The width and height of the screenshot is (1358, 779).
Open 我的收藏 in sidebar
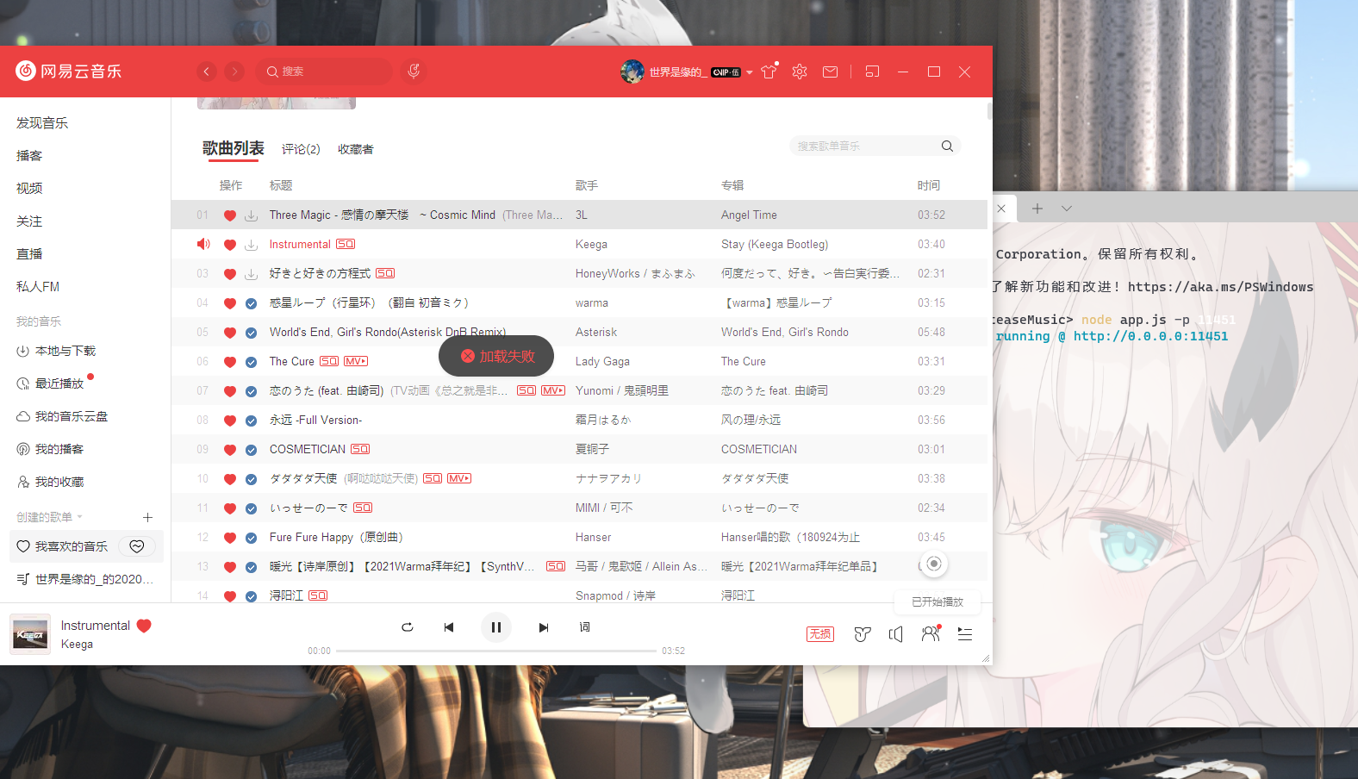point(51,482)
